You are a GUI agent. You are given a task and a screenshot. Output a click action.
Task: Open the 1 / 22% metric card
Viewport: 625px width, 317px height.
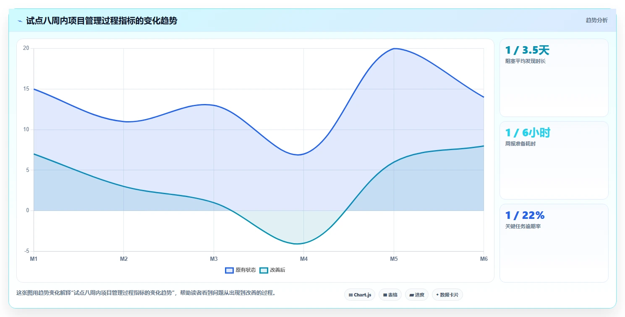(554, 243)
